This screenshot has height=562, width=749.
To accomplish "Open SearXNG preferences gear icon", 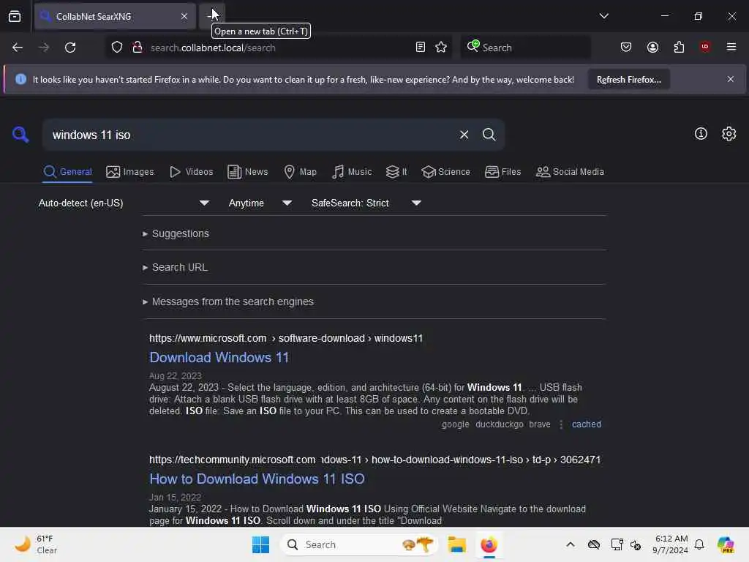I will 729,134.
